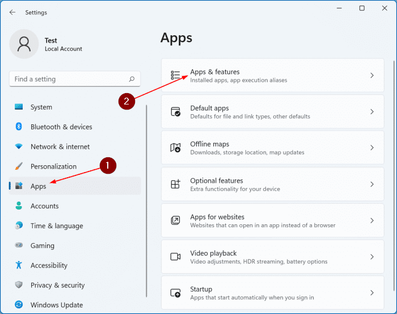Click the Windows Update refresh icon
This screenshot has width=397, height=314.
coord(19,305)
